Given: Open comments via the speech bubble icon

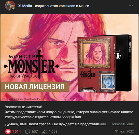Looking at the screenshot, I should (28, 132).
